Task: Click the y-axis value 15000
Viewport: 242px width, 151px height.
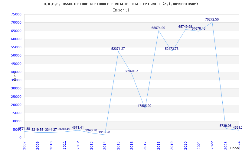Action: pyautogui.click(x=16, y=113)
